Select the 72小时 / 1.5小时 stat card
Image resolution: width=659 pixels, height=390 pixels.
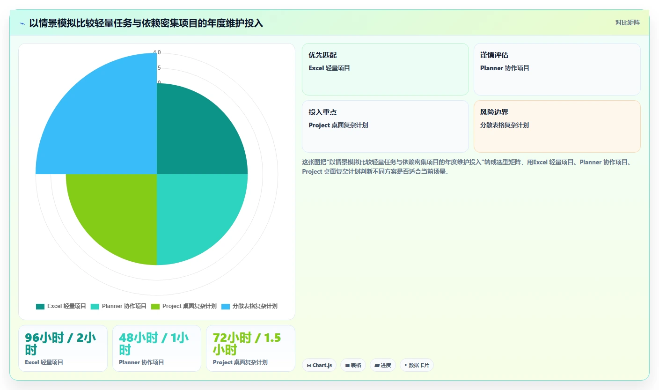[x=250, y=348]
